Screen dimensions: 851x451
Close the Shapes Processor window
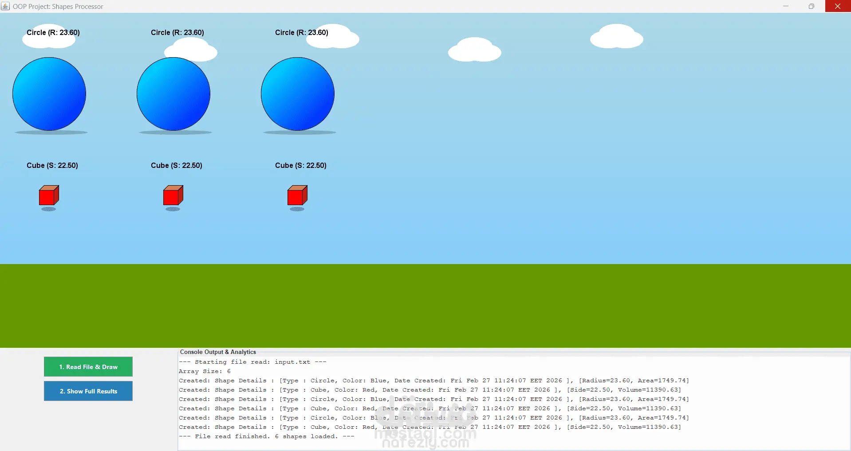pyautogui.click(x=838, y=6)
